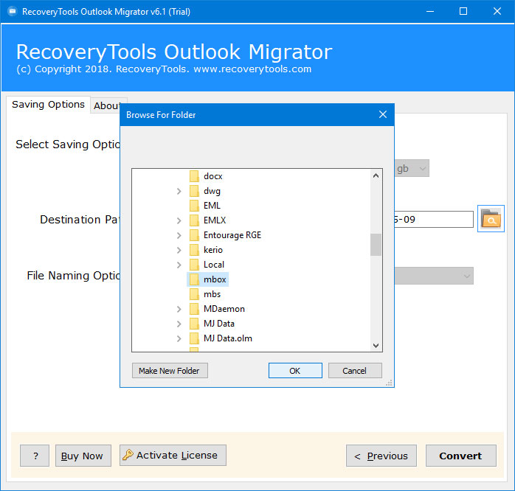Click the Destination Path input field
Image resolution: width=515 pixels, height=491 pixels.
(x=434, y=219)
